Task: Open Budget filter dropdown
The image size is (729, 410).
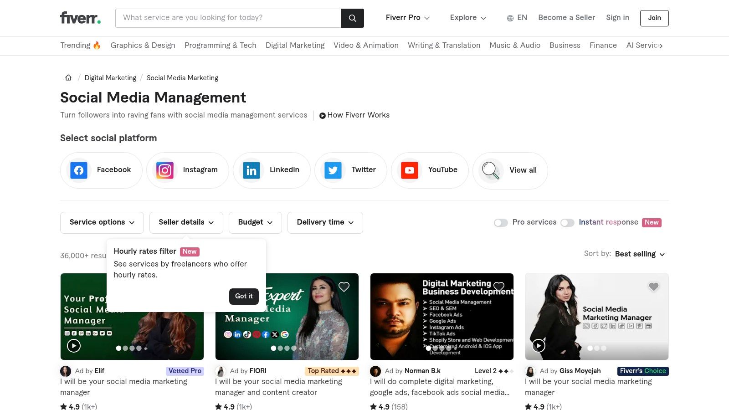Action: click(x=255, y=222)
